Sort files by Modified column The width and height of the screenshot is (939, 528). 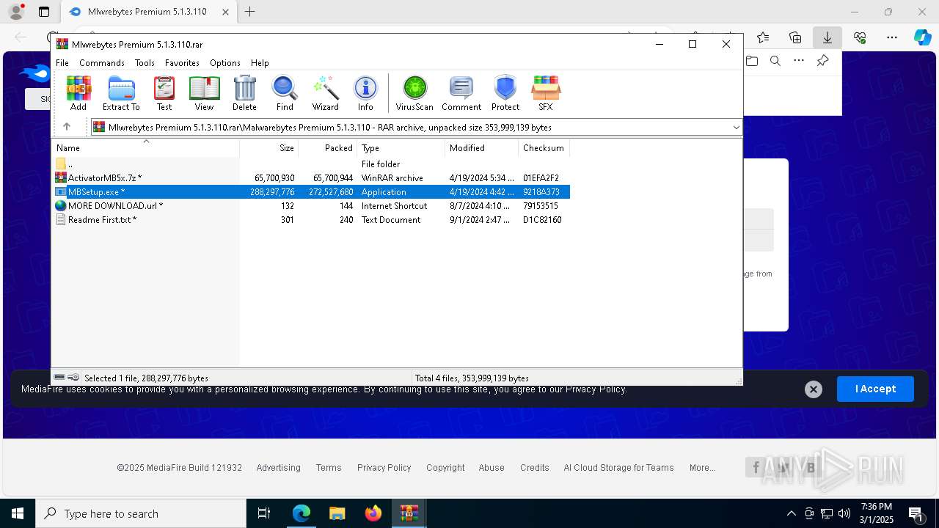coord(482,148)
